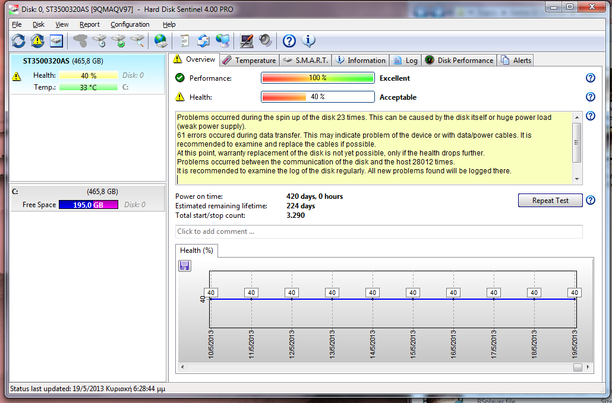This screenshot has height=403, width=612.
Task: Click the graph scroll left arrow
Action: pos(182,367)
